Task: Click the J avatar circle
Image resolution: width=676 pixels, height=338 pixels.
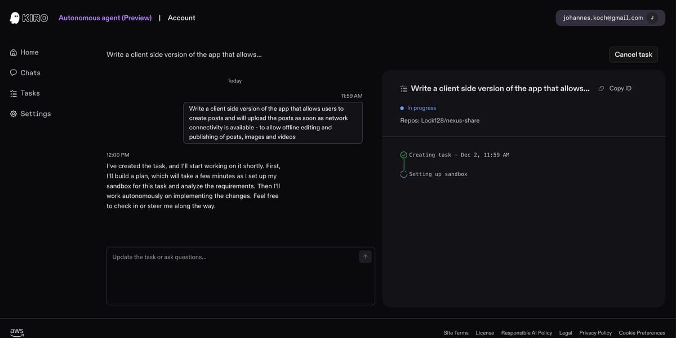Action: coord(652,18)
